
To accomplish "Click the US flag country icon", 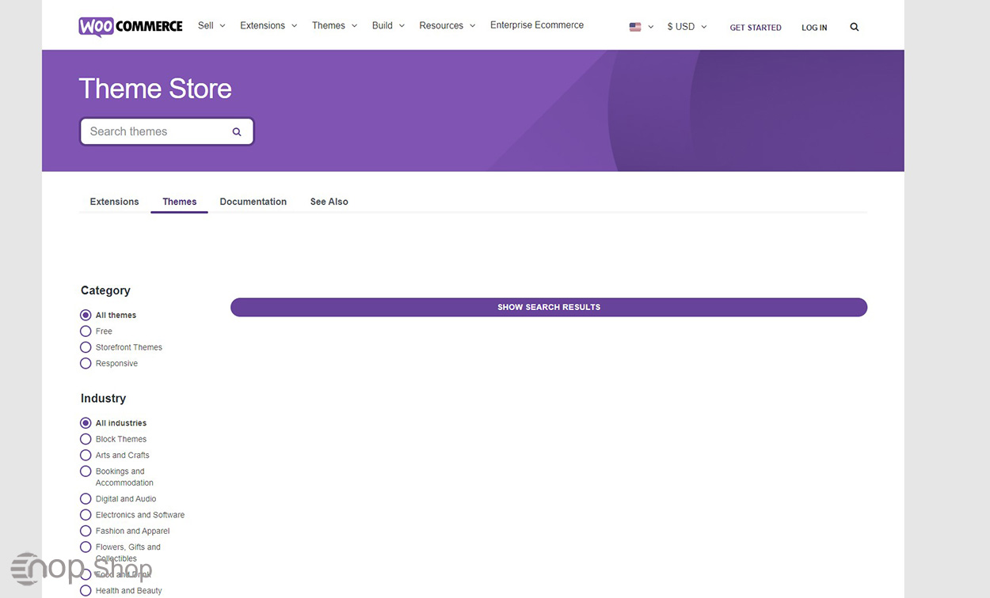I will pos(635,27).
